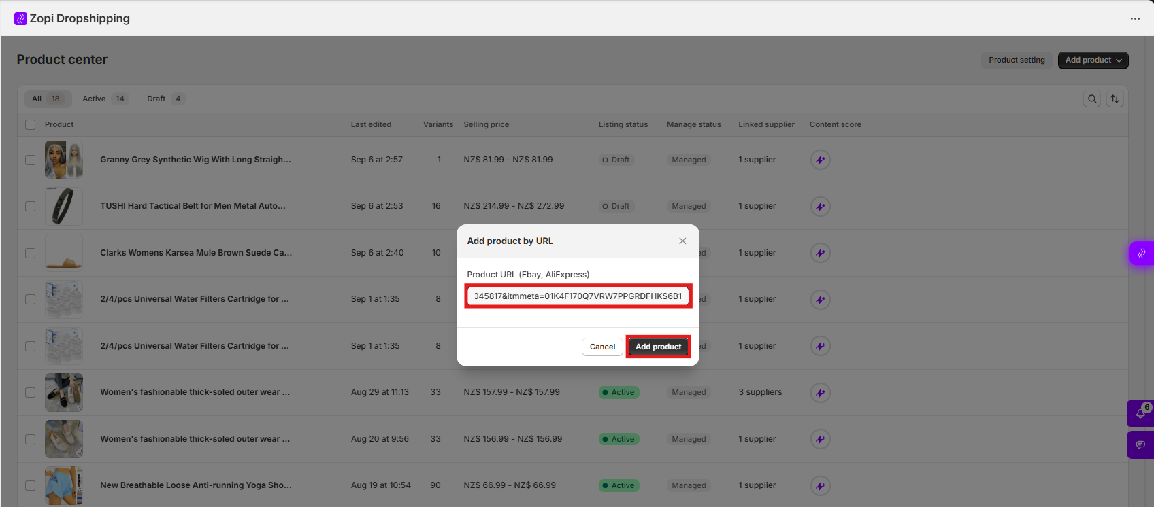This screenshot has width=1154, height=507.
Task: Click the purple Zopi floating widget icon
Action: click(x=1141, y=253)
